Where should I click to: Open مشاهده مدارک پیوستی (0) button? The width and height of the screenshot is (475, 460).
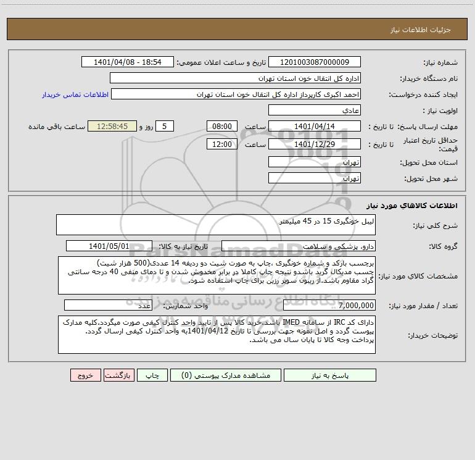point(226,375)
